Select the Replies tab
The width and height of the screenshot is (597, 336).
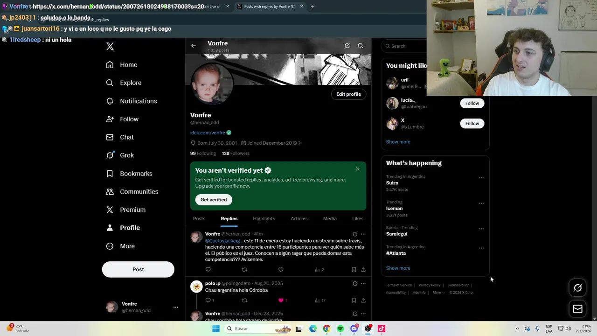pyautogui.click(x=229, y=218)
